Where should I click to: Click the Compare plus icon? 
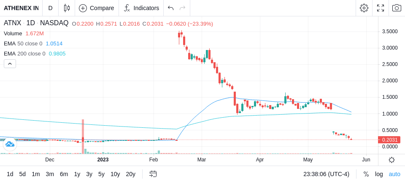click(83, 8)
